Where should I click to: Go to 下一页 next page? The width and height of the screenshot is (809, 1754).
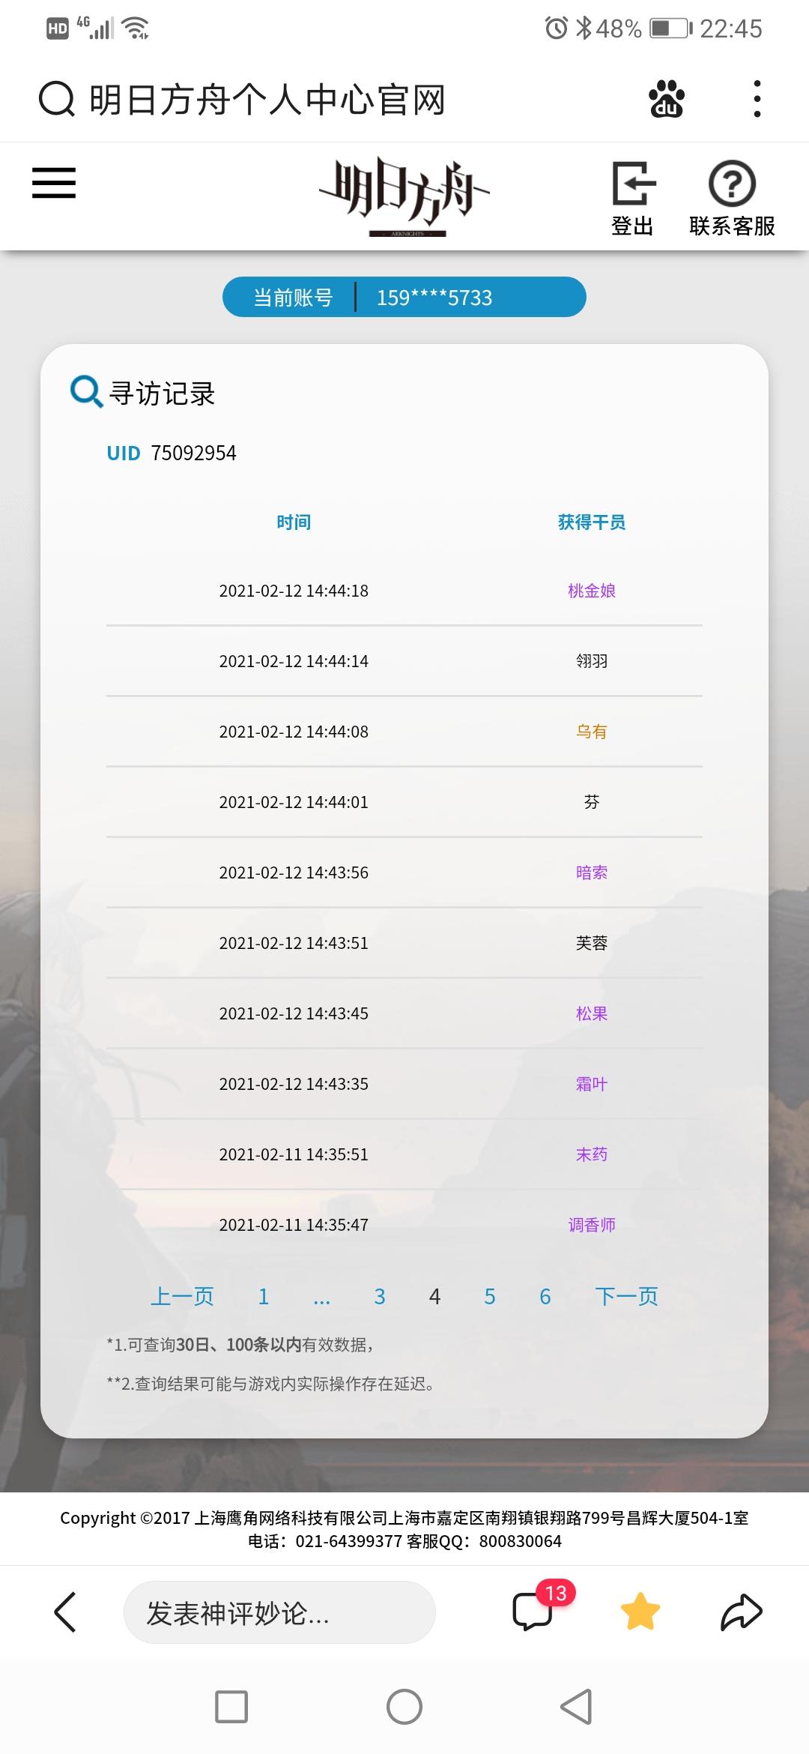(x=626, y=1296)
